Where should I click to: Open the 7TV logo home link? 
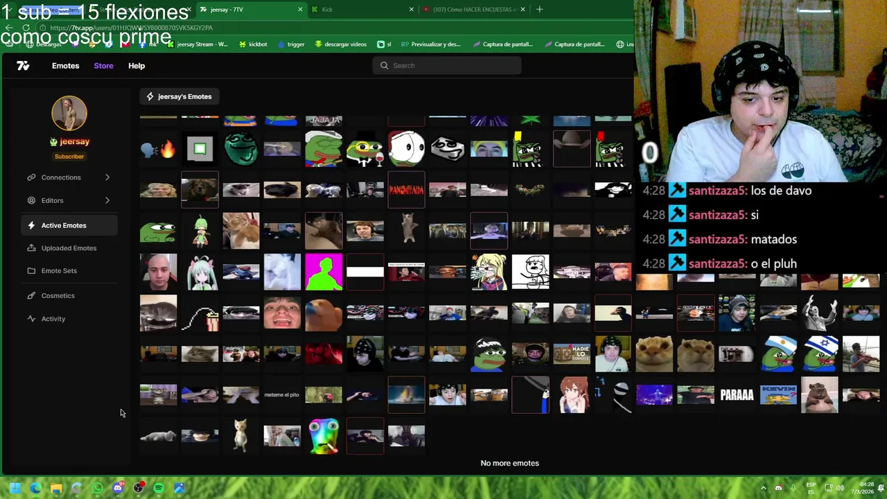23,66
